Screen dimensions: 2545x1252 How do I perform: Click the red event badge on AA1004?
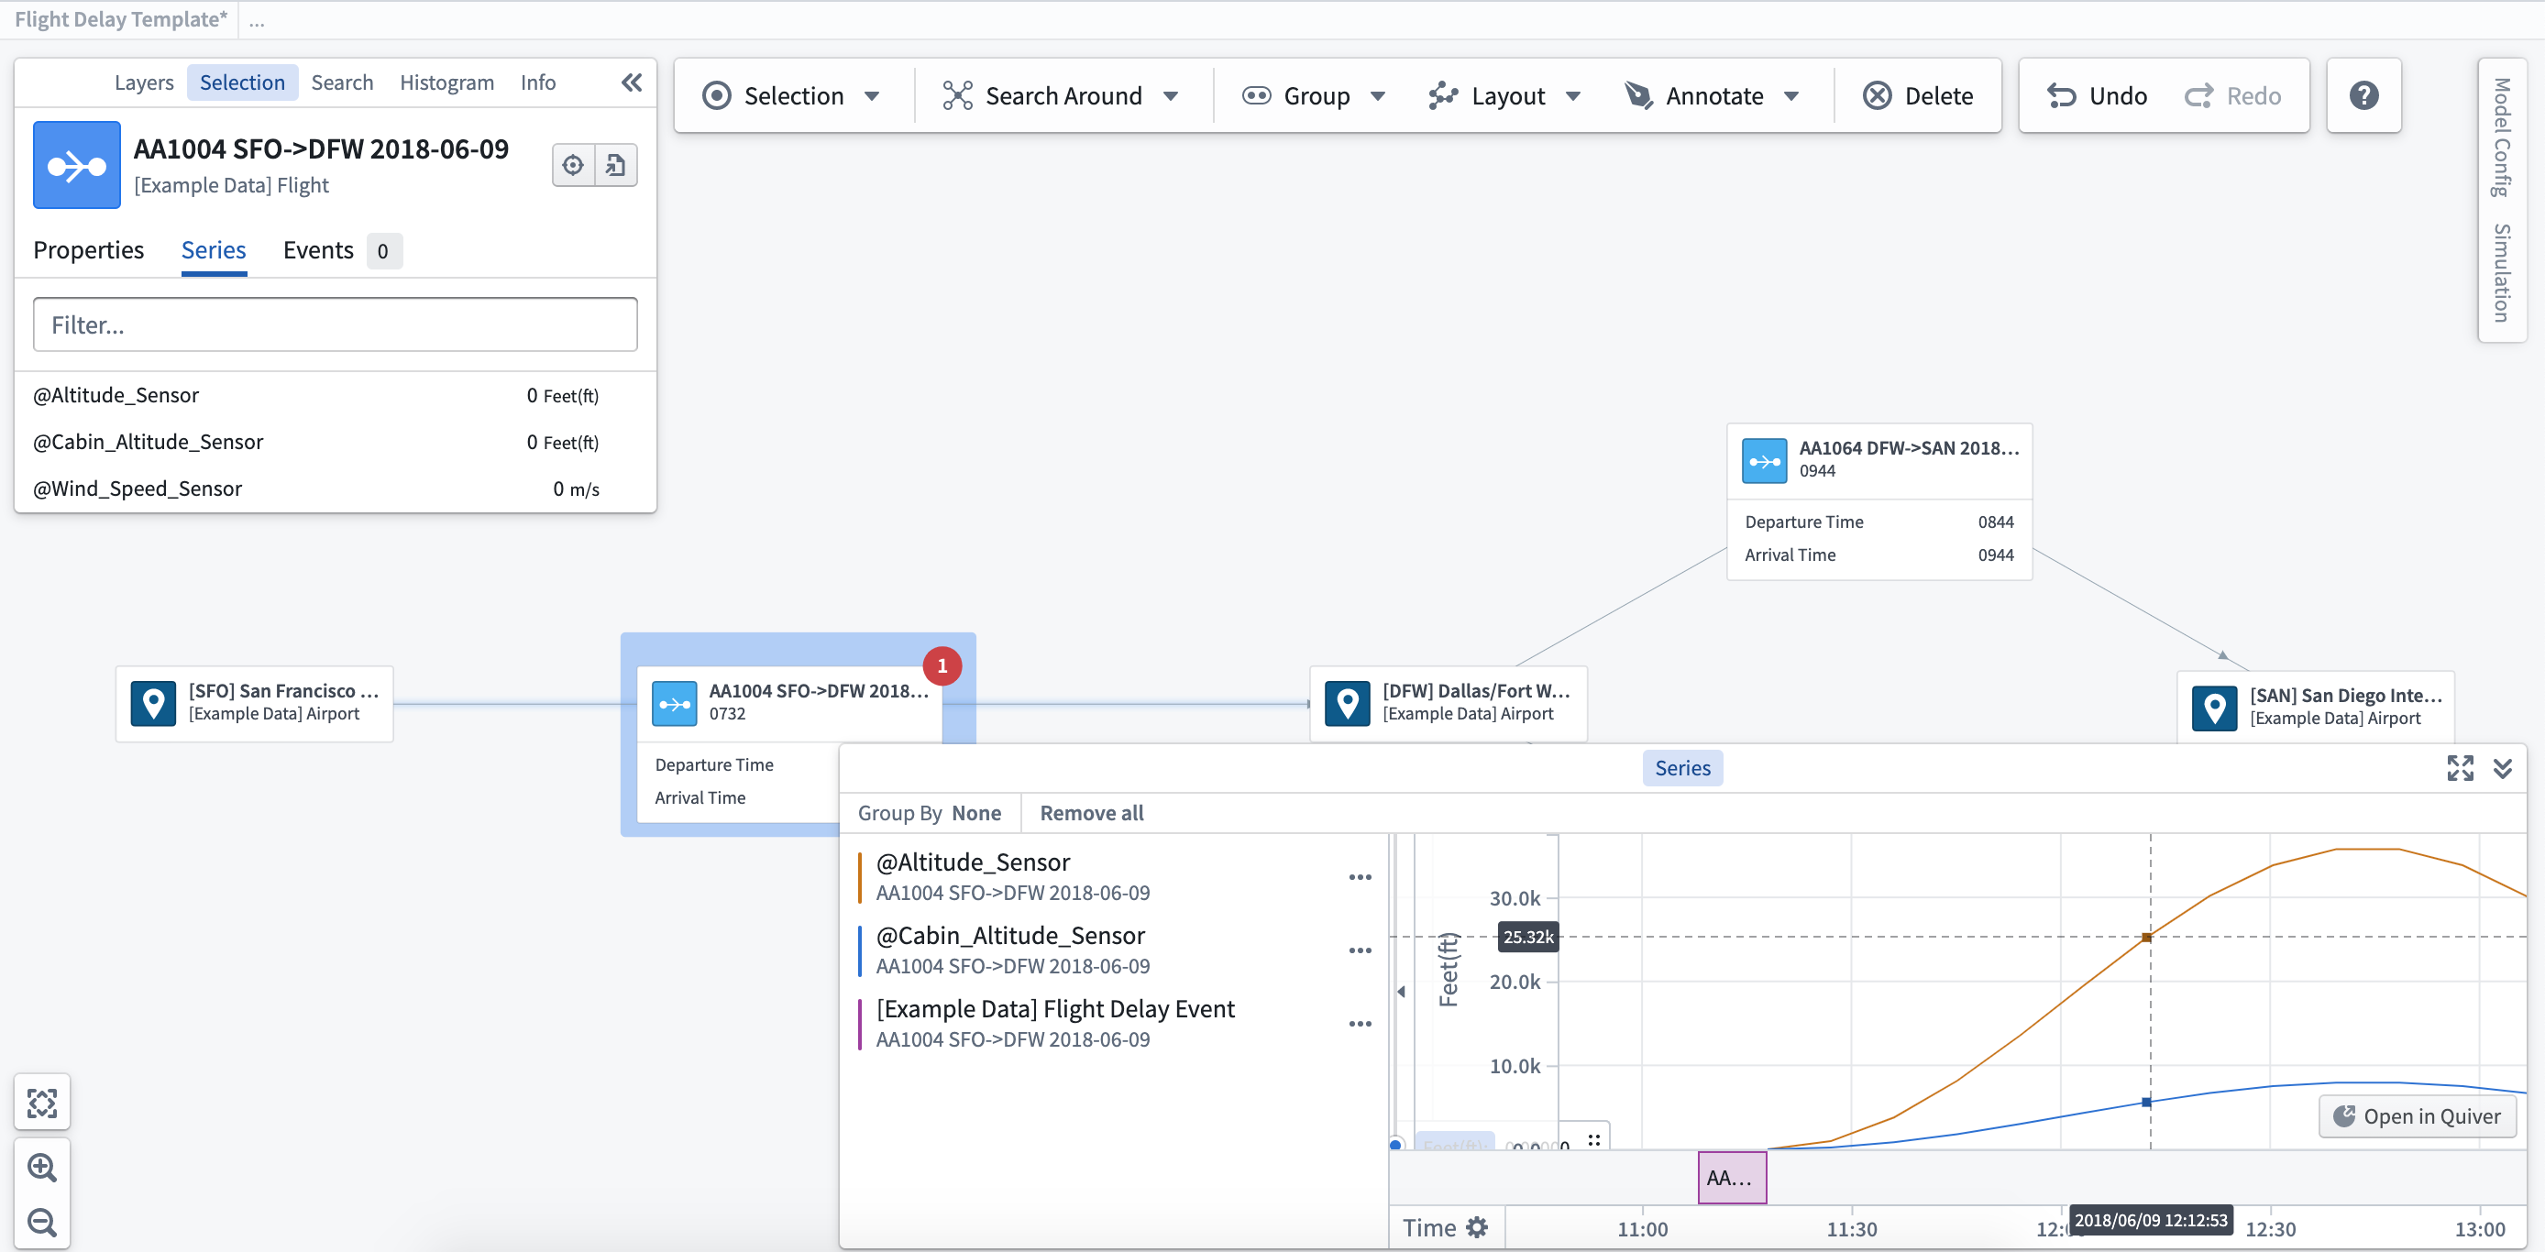[942, 665]
